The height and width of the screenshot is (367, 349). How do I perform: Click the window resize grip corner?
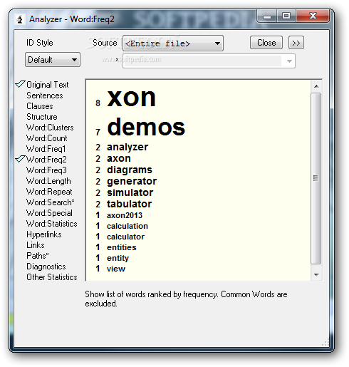(325, 343)
